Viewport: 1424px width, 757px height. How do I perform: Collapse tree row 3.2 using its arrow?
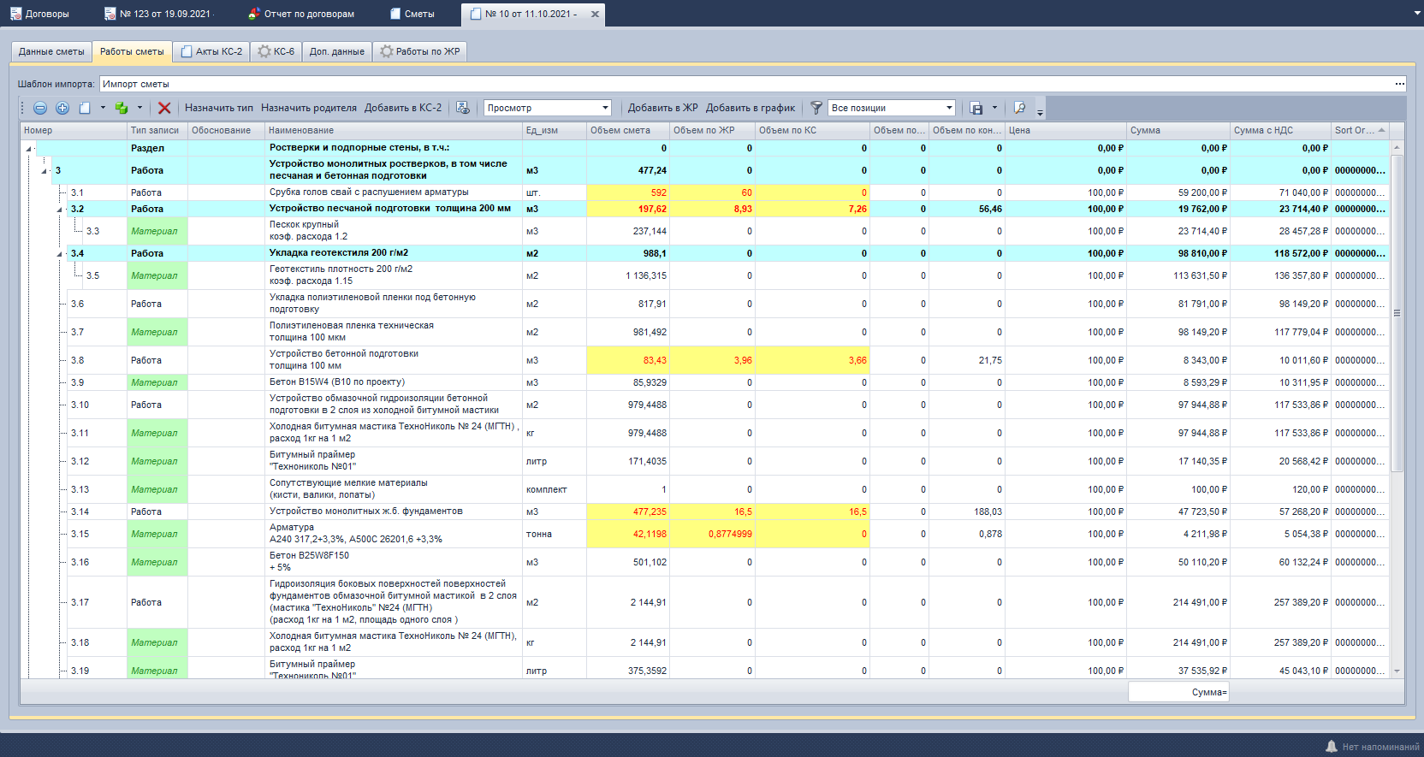60,210
